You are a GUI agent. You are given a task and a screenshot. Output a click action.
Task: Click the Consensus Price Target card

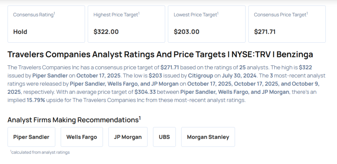click(x=287, y=24)
